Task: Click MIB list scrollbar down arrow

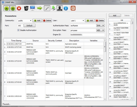Action: 132,98
